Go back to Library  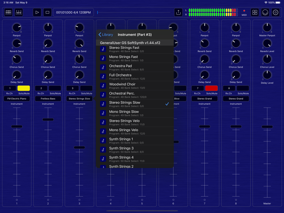[x=106, y=35]
